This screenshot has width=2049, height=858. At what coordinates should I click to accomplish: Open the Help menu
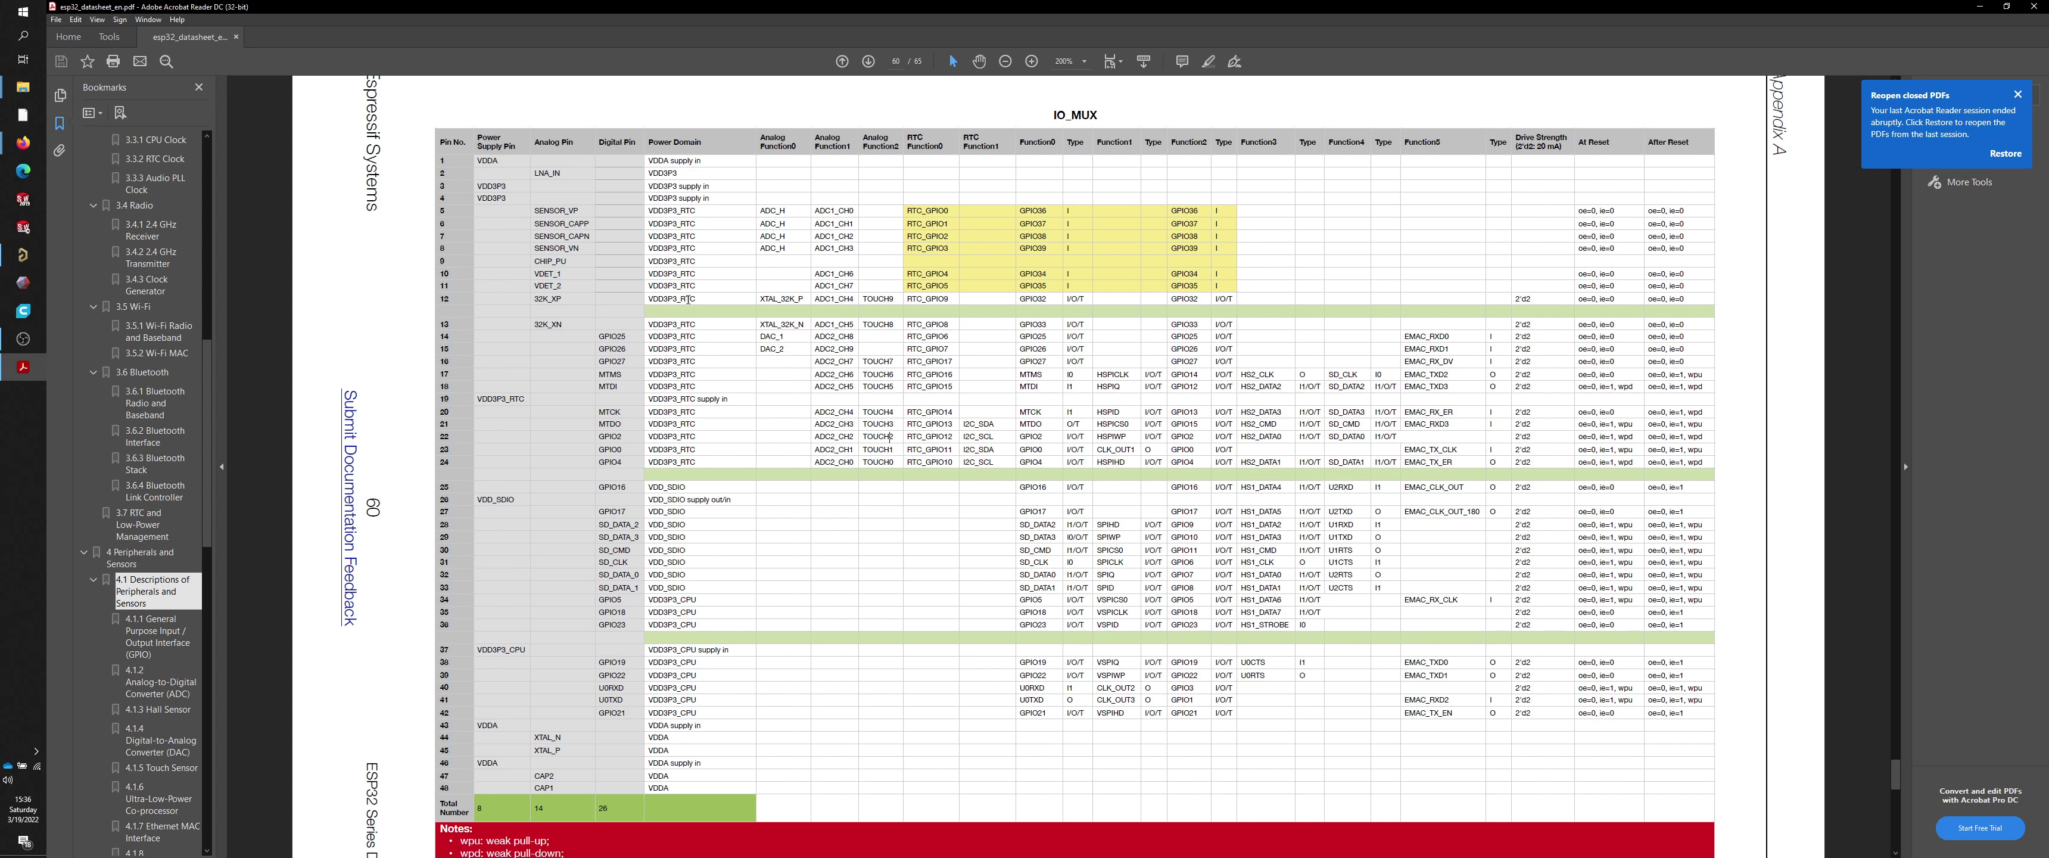178,20
